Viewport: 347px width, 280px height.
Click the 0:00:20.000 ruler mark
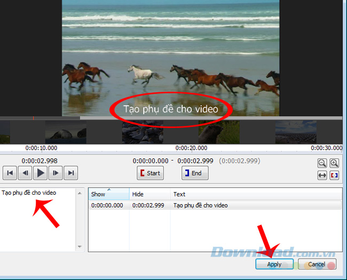click(x=192, y=148)
